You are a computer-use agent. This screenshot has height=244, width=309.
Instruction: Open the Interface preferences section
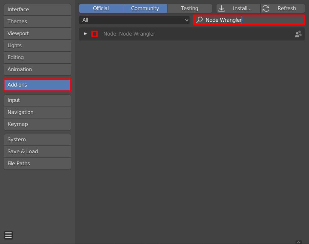[x=37, y=9]
